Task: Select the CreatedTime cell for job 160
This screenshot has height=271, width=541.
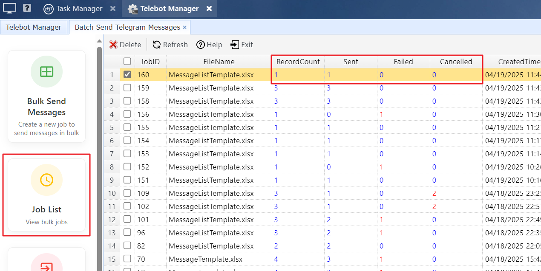Action: pyautogui.click(x=512, y=75)
